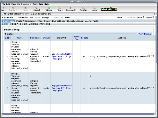
Task: Sort the blog list by Name column
Action: tap(19, 38)
